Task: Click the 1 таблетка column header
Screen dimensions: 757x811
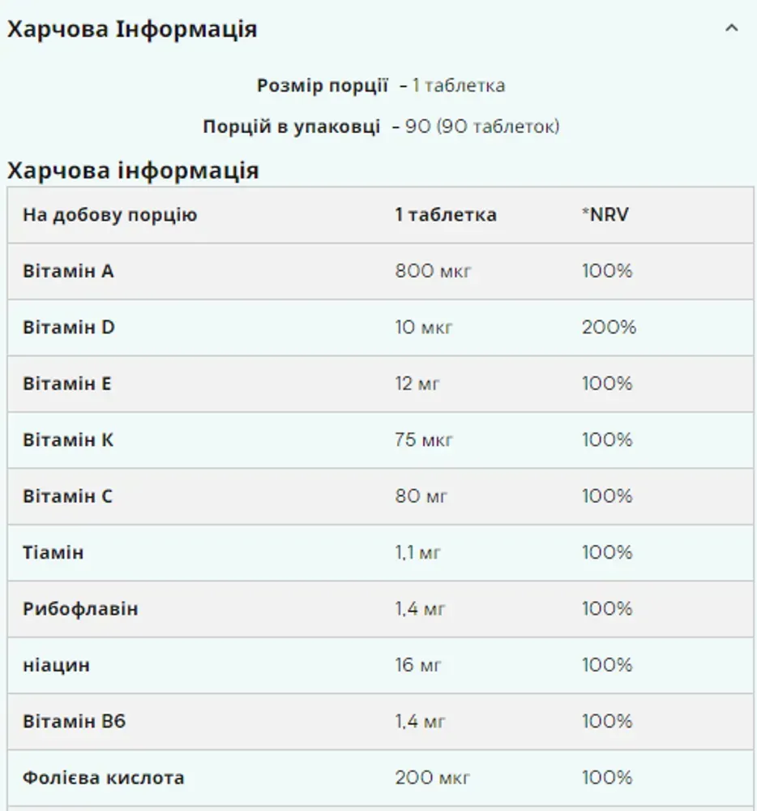Action: (x=446, y=215)
